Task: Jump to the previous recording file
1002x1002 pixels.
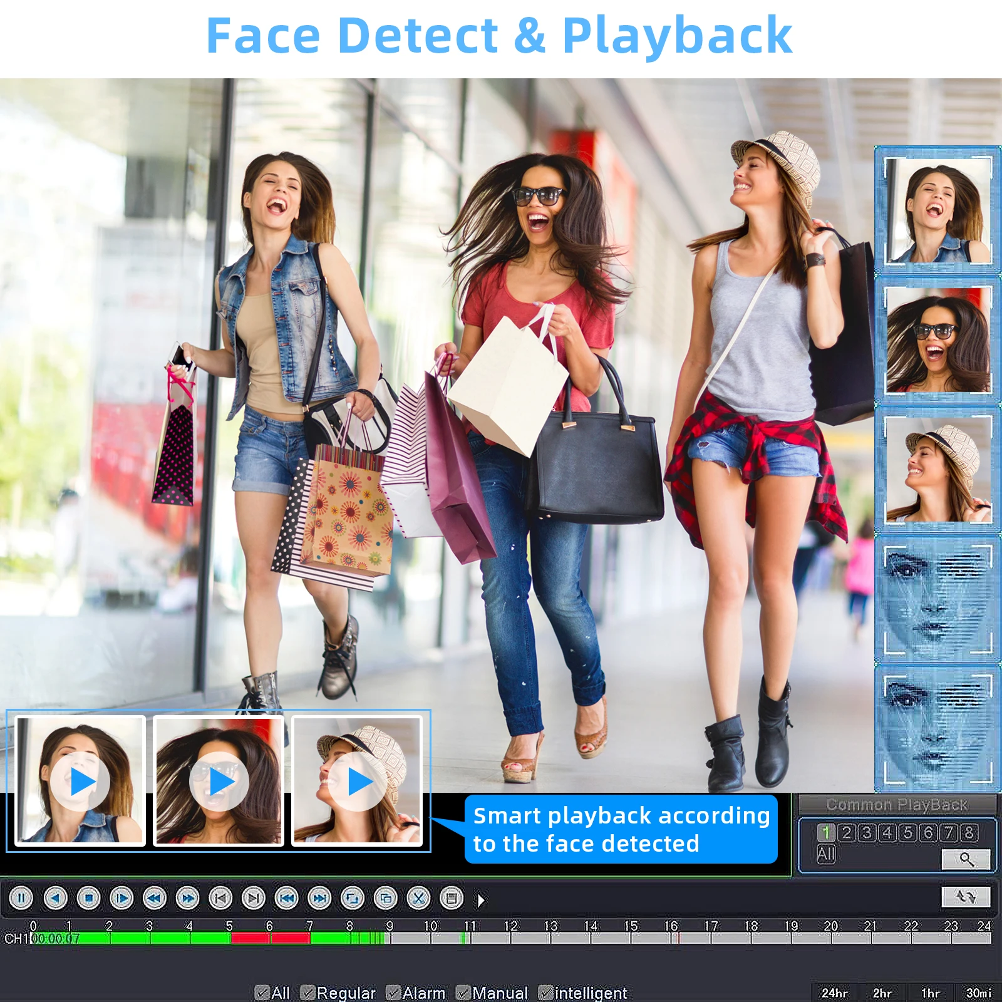Action: 287,899
